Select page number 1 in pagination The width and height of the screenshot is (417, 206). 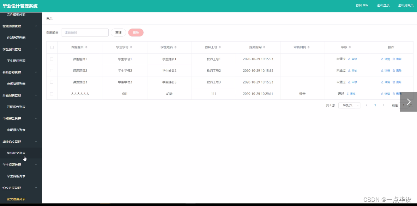[x=375, y=105]
